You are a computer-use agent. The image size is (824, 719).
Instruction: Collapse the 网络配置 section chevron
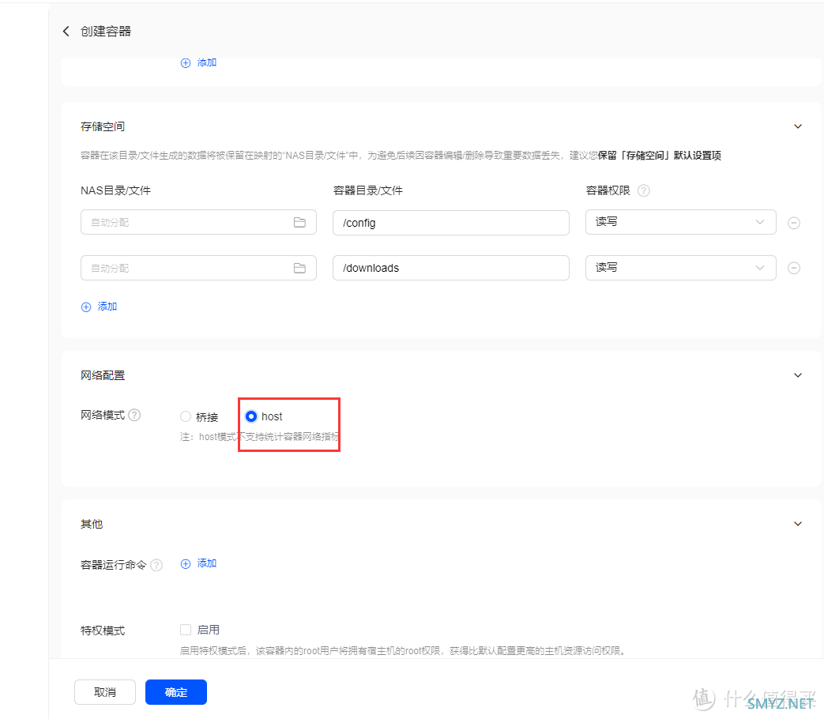click(x=798, y=375)
